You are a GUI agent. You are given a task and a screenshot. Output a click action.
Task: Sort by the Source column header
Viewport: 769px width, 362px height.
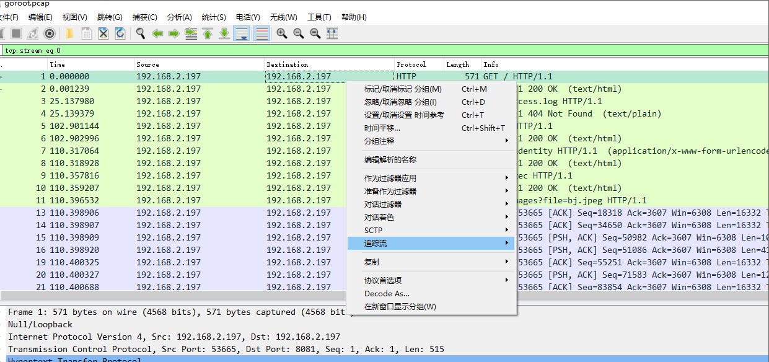click(x=200, y=64)
